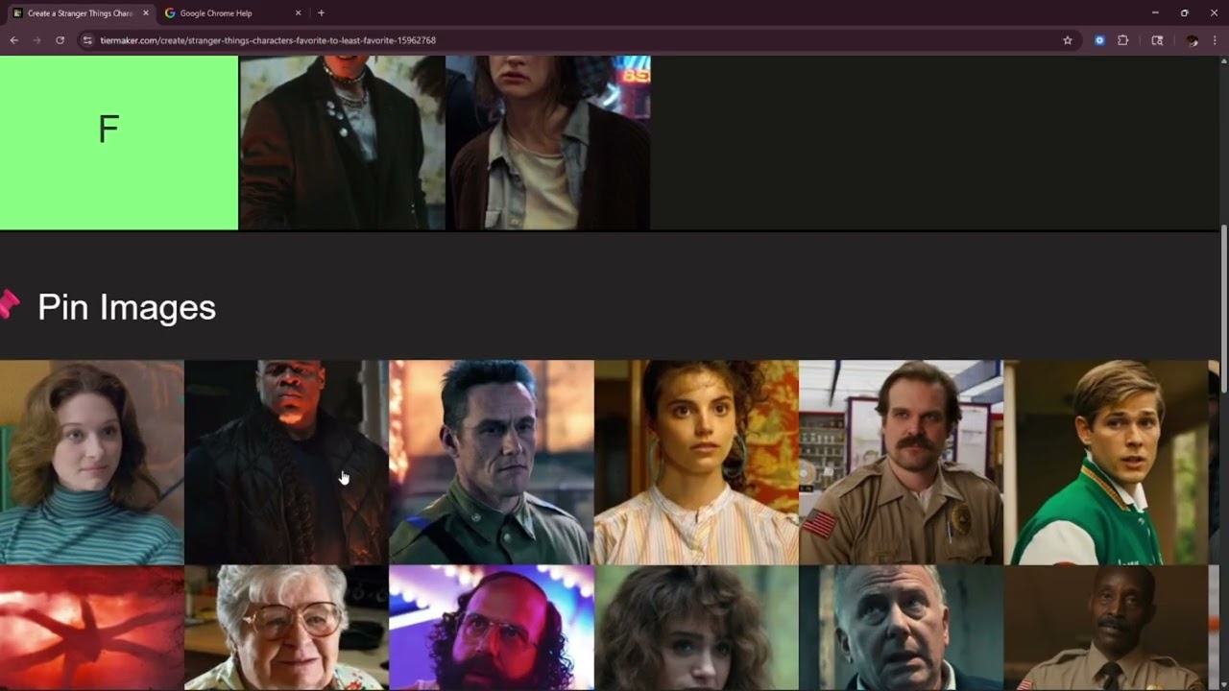Image resolution: width=1229 pixels, height=691 pixels.
Task: Select gray-haired man in dark suit image
Action: point(901,628)
